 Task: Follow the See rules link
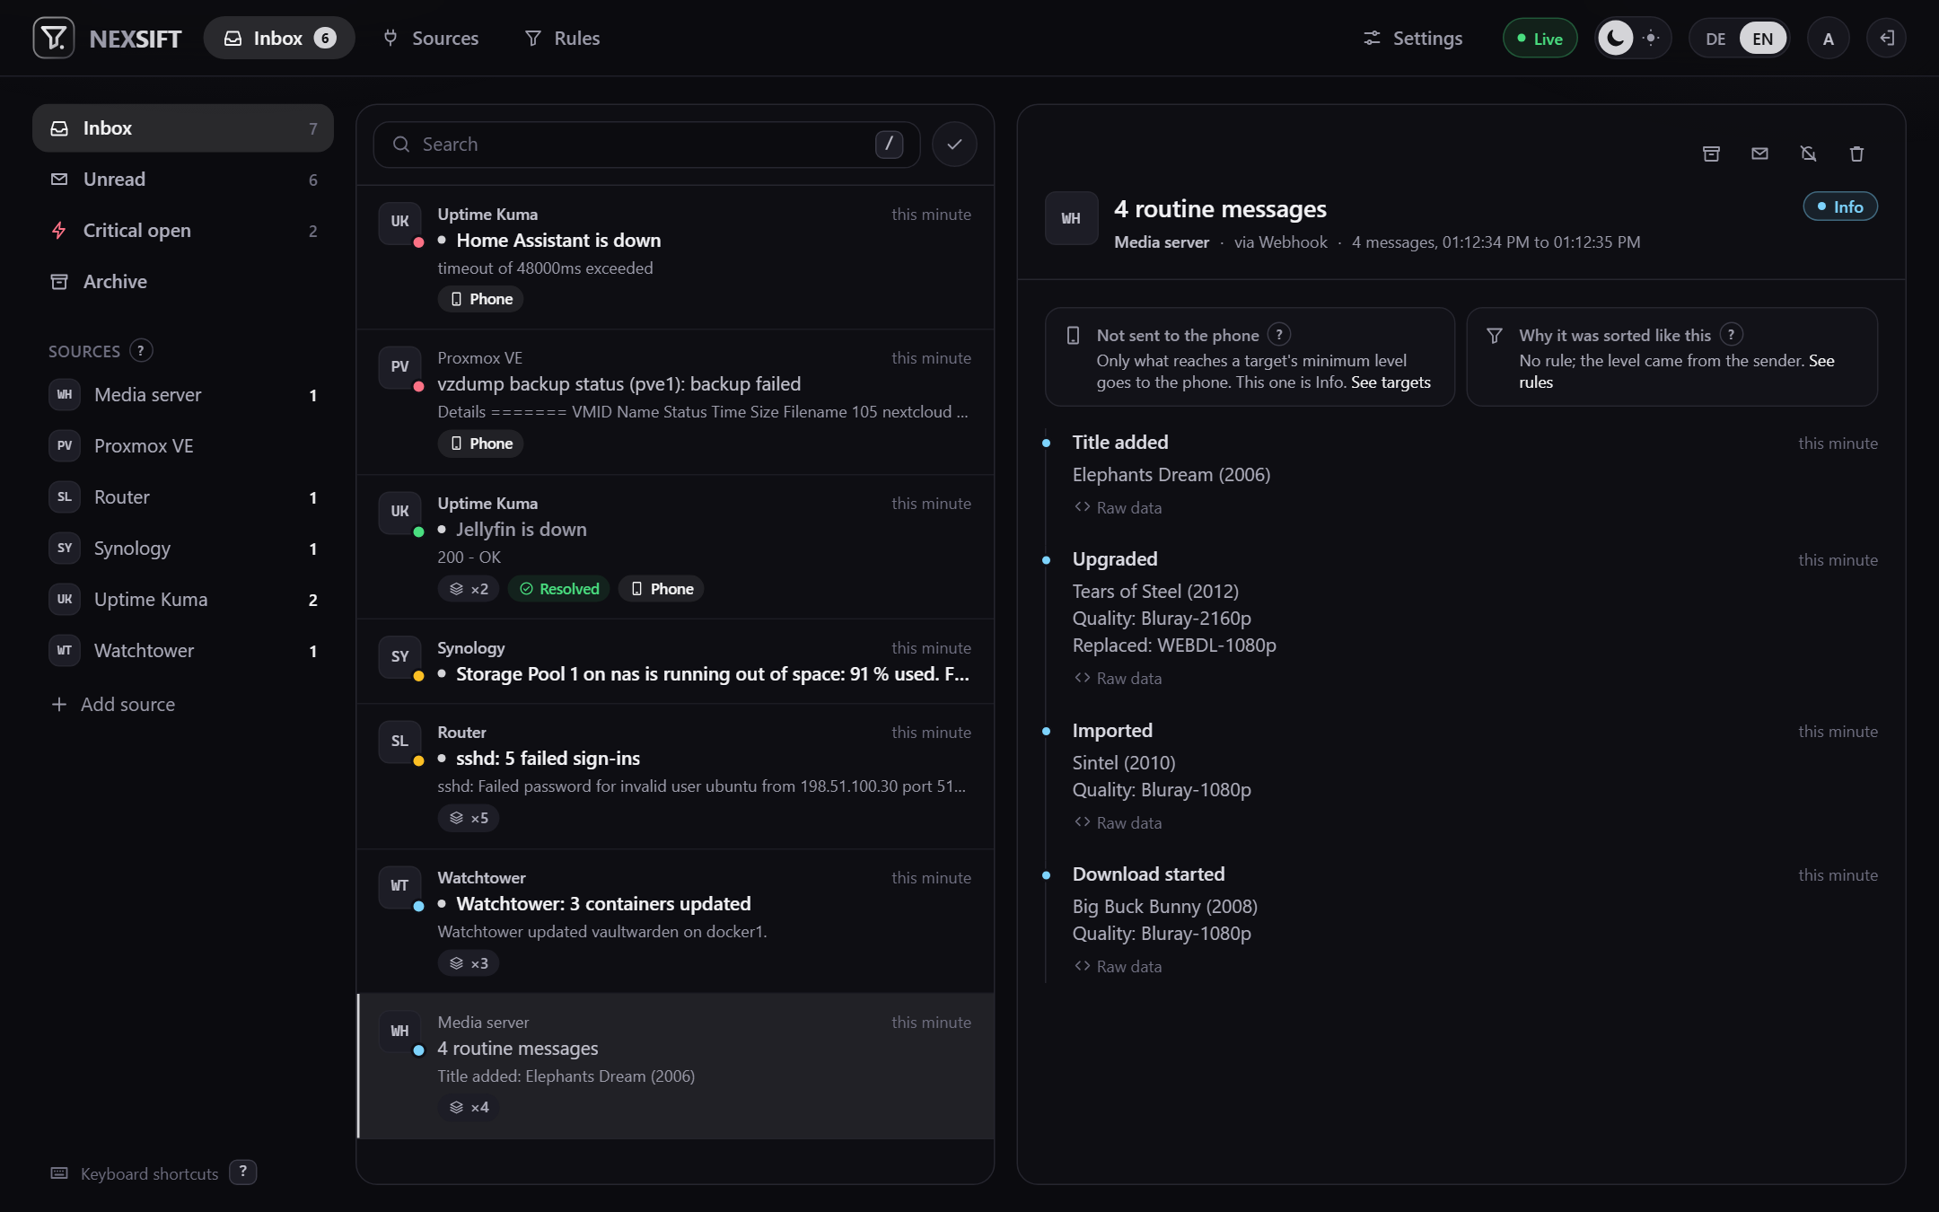1677,372
